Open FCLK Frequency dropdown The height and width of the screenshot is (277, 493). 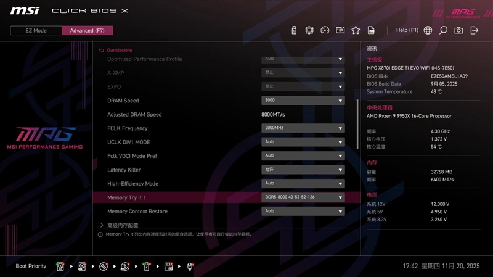coord(303,128)
